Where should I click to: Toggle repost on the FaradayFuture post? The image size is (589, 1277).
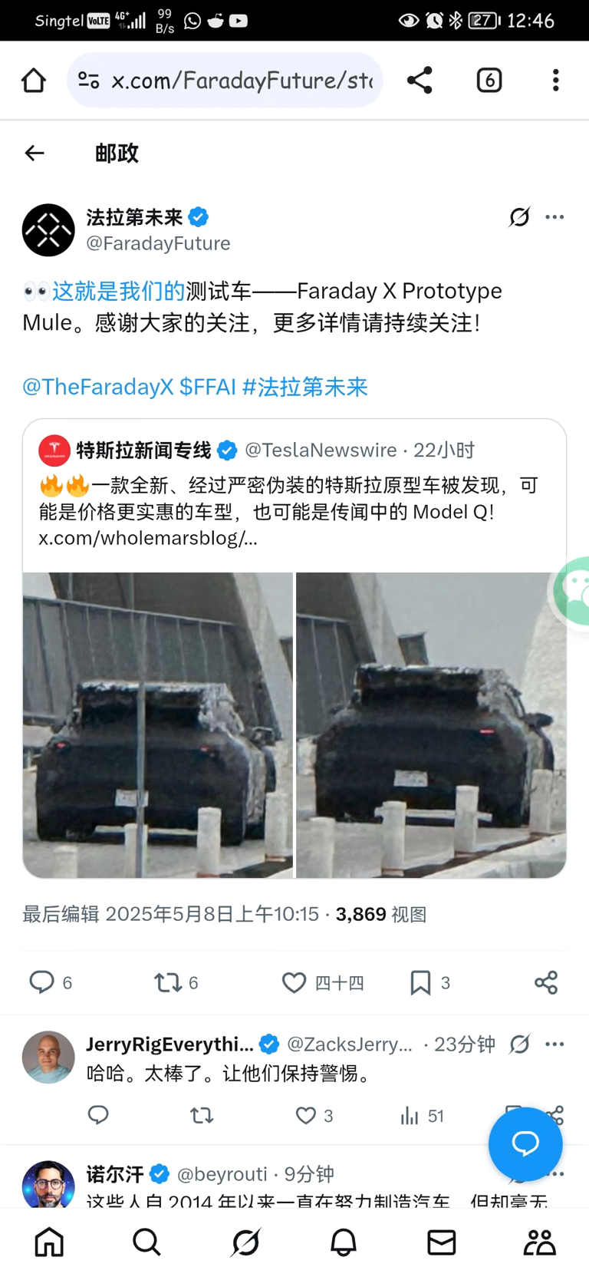point(167,982)
